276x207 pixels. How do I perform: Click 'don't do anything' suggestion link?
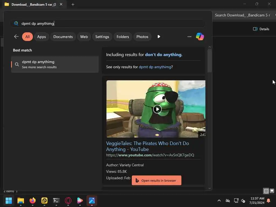coord(163,54)
